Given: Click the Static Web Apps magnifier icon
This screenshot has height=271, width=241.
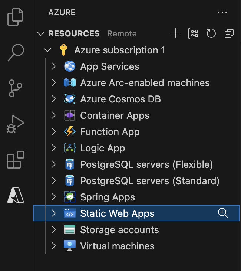Looking at the screenshot, I should (x=223, y=213).
